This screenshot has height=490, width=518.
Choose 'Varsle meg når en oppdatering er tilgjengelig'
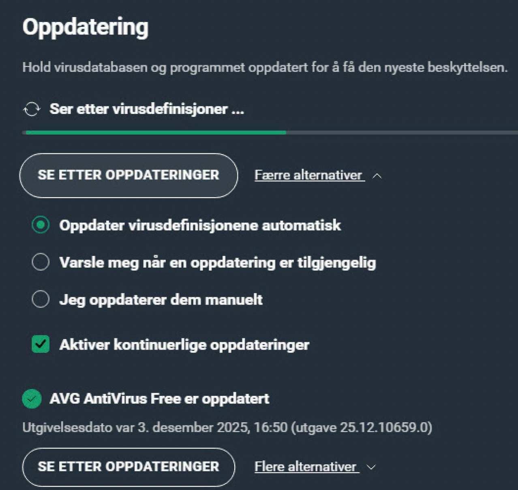coord(41,262)
